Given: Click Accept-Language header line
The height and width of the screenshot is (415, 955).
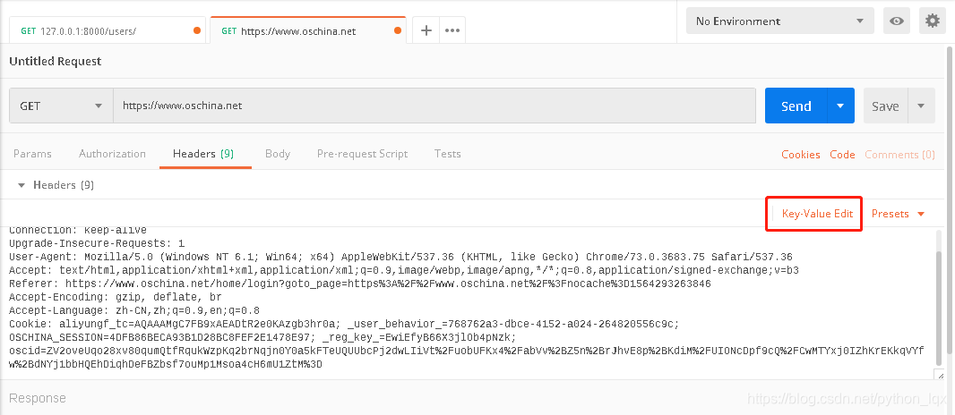Looking at the screenshot, I should point(134,310).
